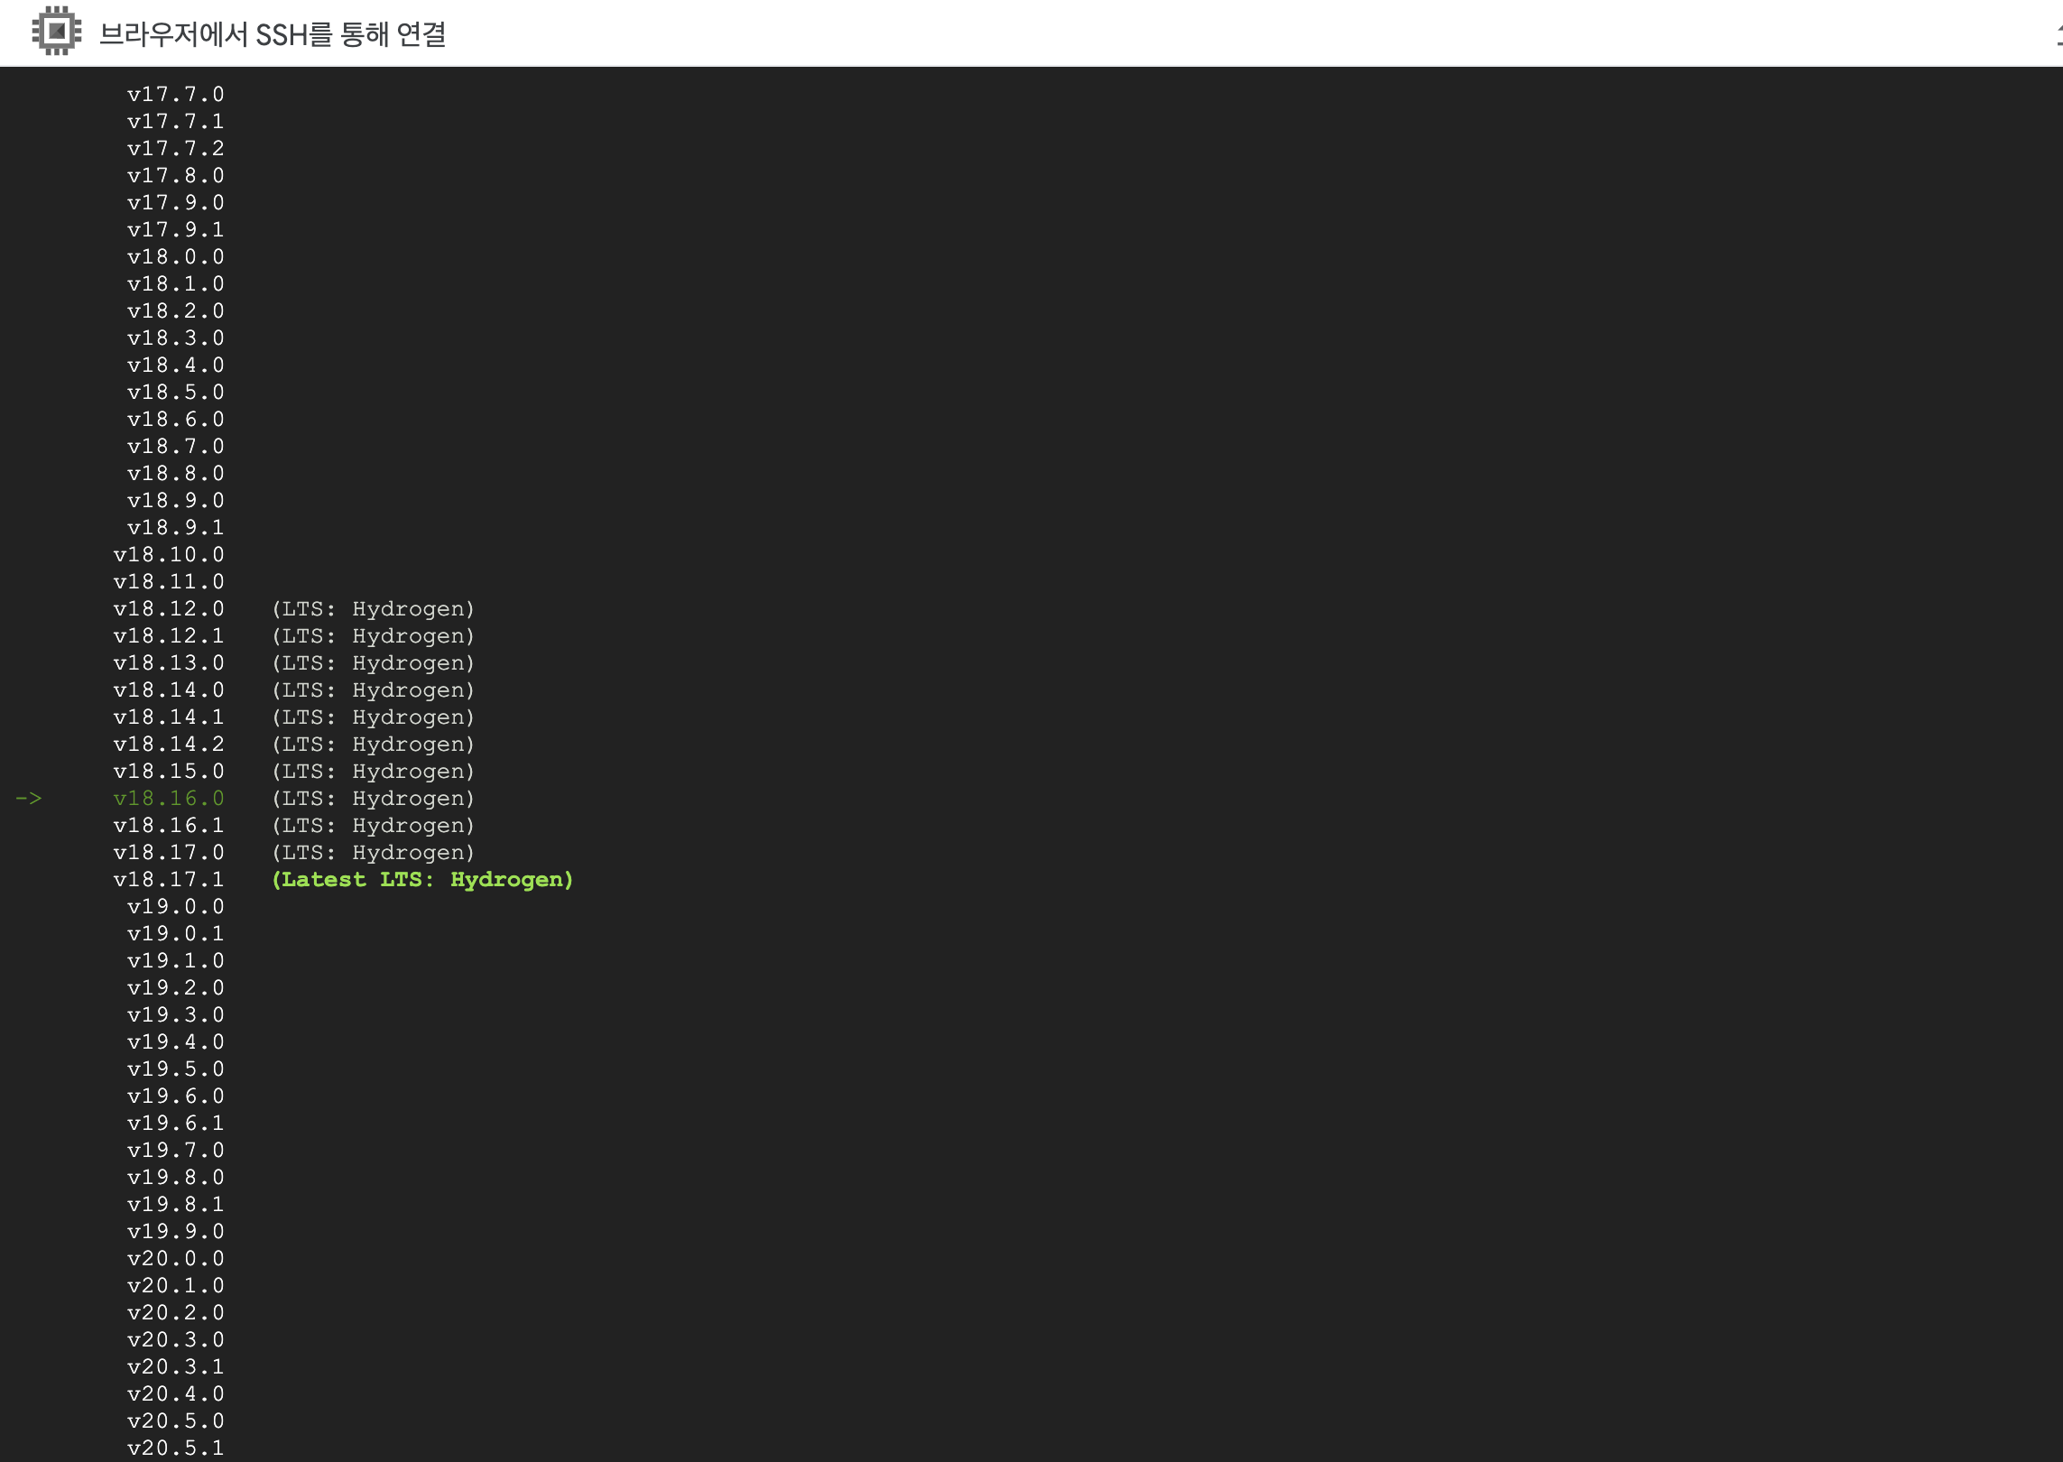The image size is (2063, 1462).
Task: Click '(LTS: Hydrogen)' beside v18.17.0
Action: 373,852
